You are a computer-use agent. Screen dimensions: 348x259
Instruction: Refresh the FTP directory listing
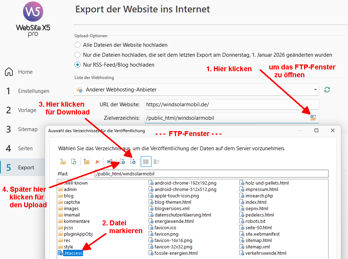point(74,162)
